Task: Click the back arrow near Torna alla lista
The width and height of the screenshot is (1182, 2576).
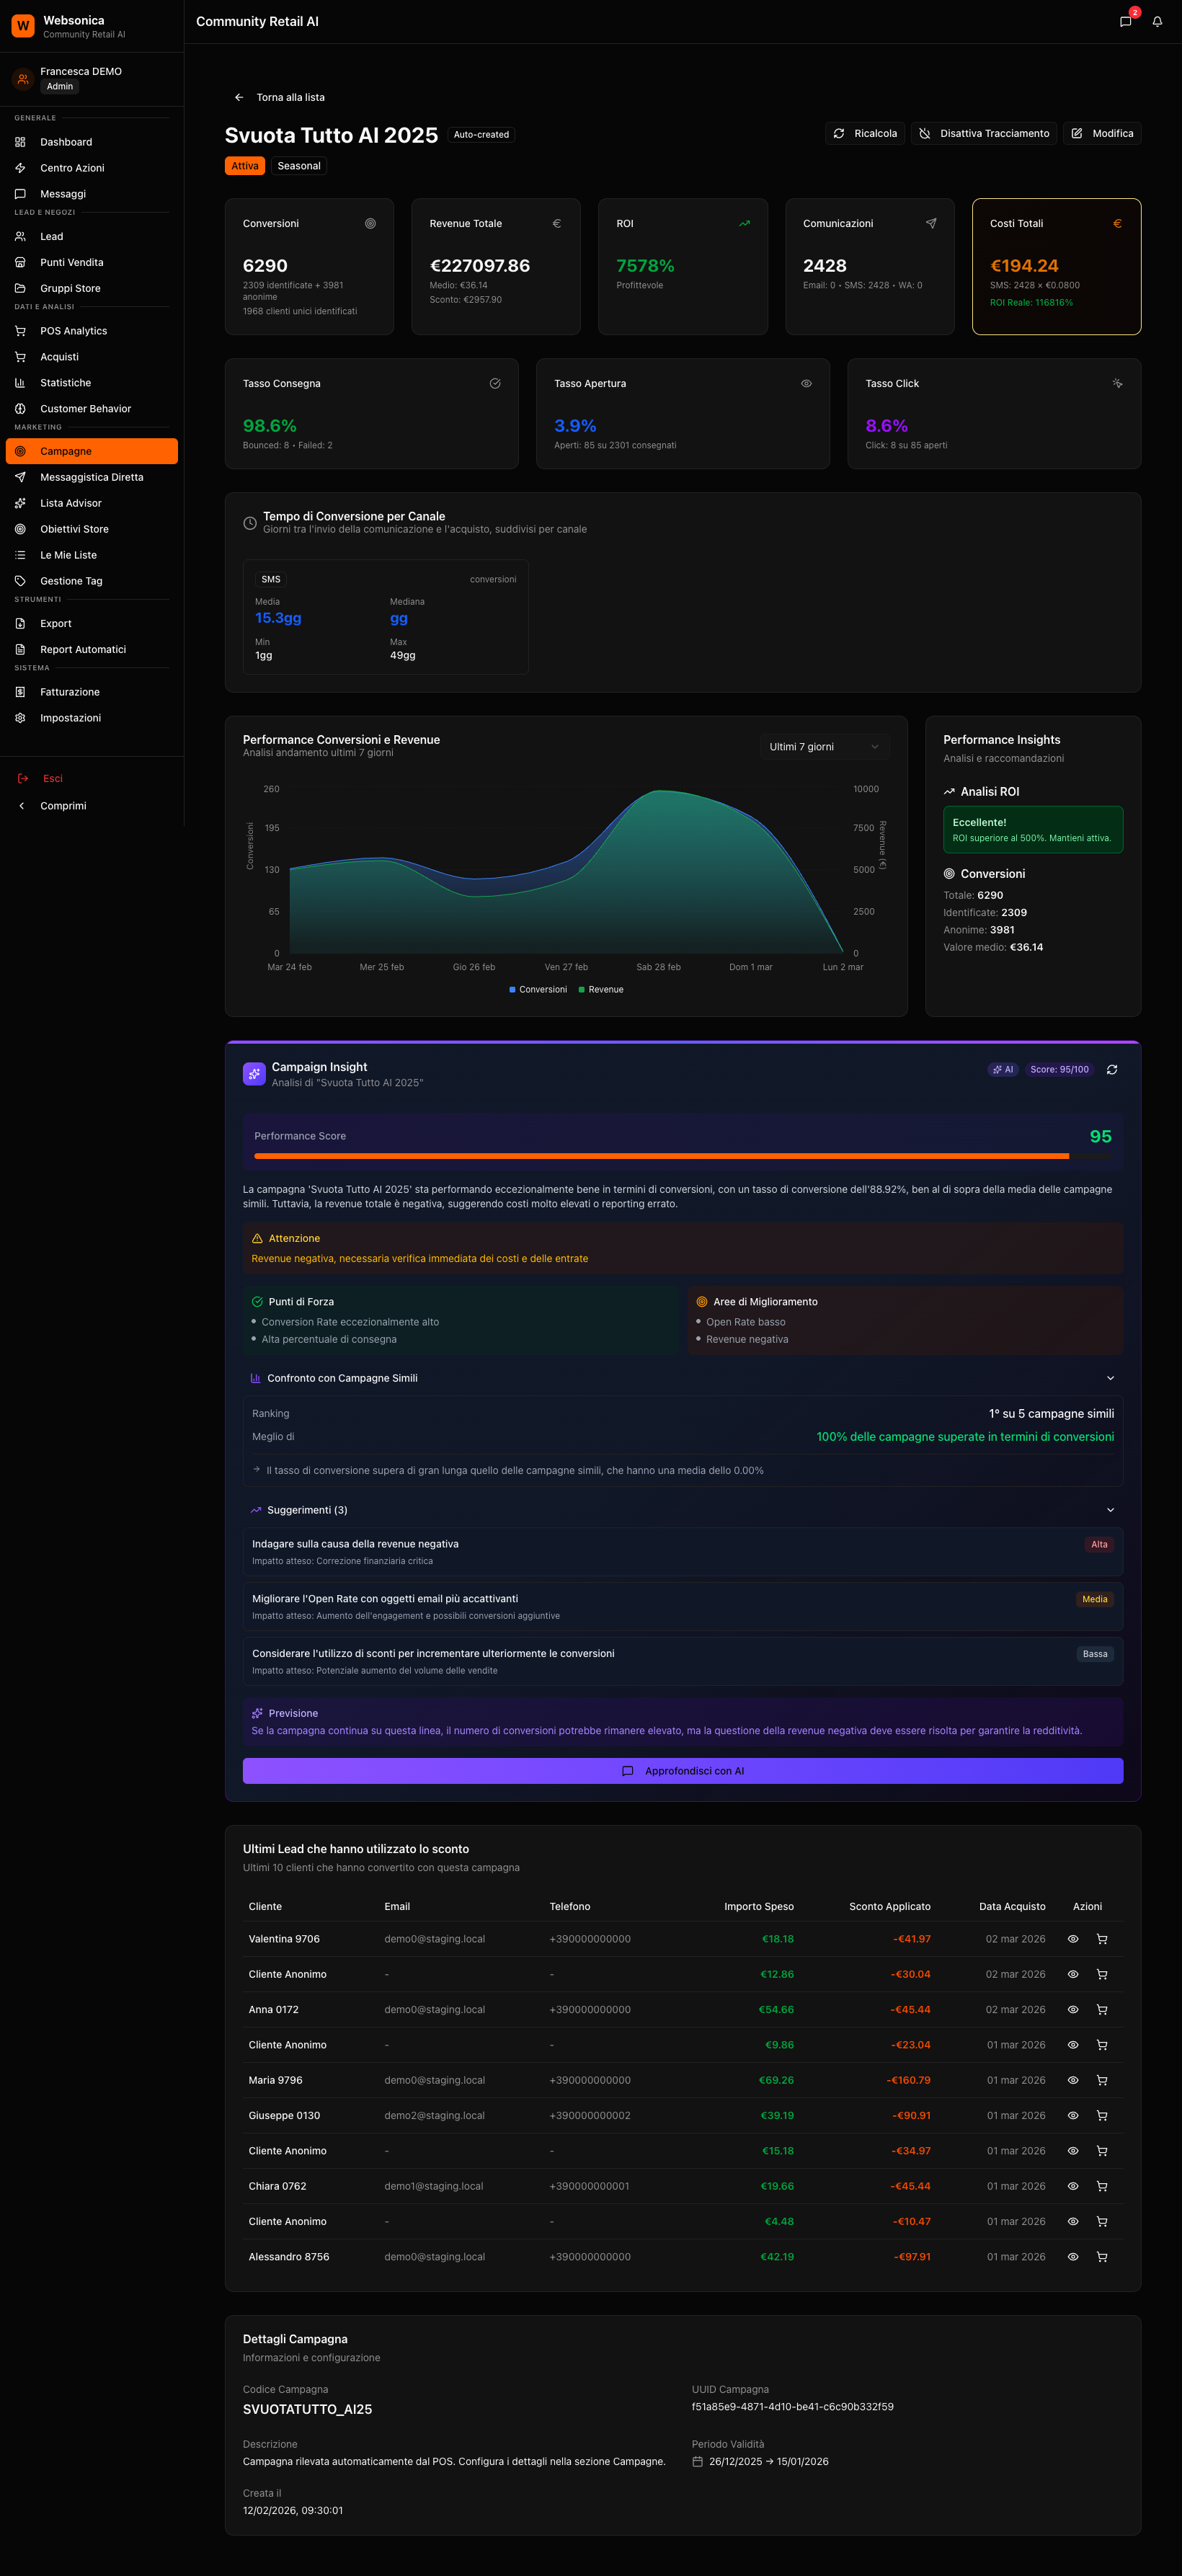Action: point(239,97)
